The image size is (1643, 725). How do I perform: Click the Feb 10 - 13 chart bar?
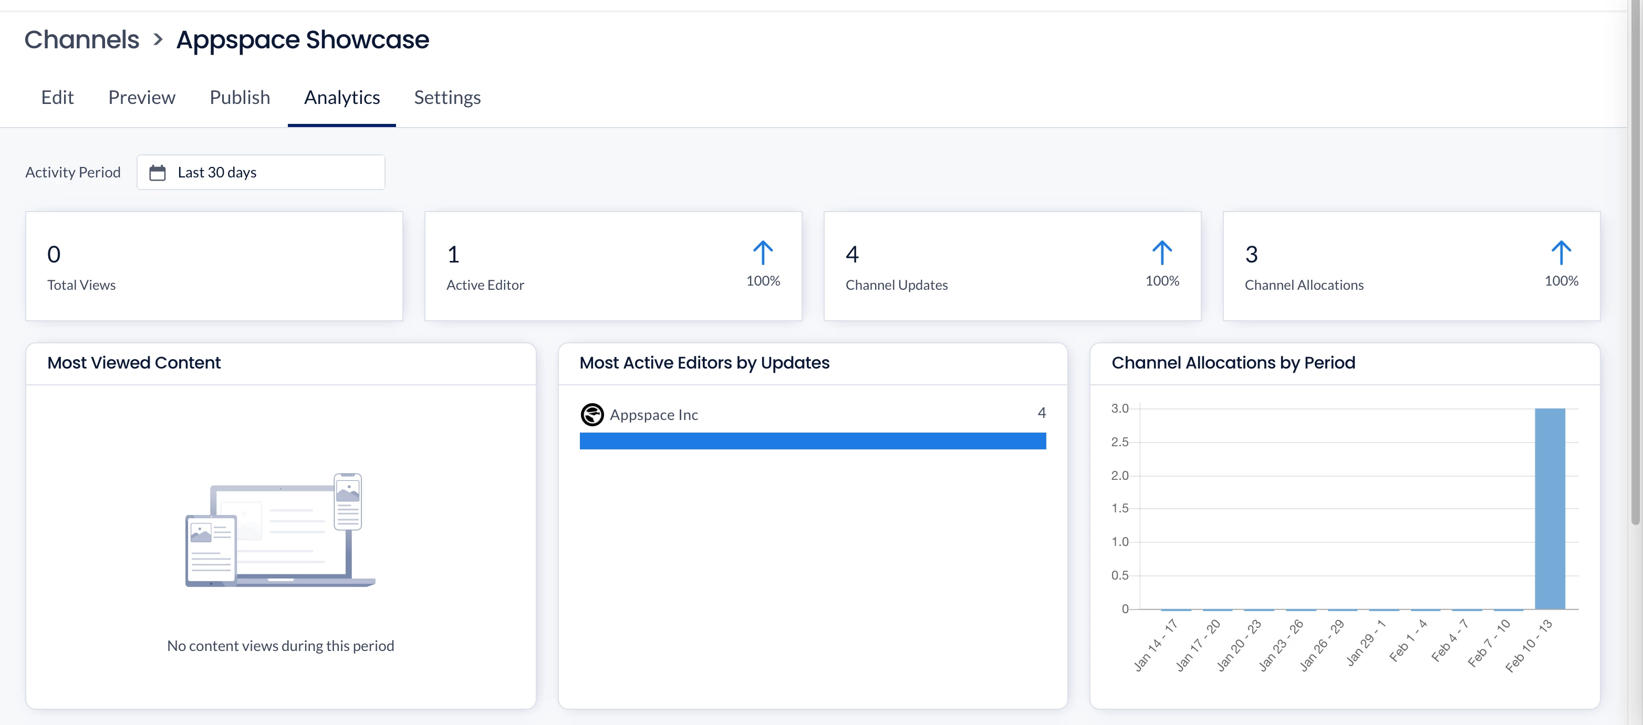tap(1550, 509)
